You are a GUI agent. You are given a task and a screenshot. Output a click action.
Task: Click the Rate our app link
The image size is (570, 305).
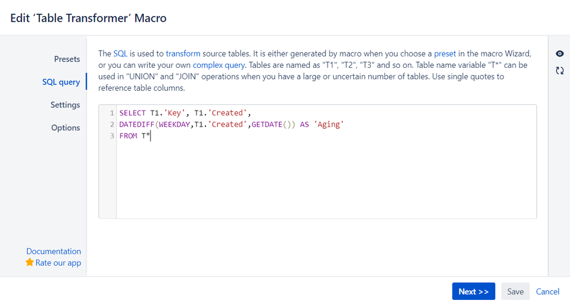58,263
